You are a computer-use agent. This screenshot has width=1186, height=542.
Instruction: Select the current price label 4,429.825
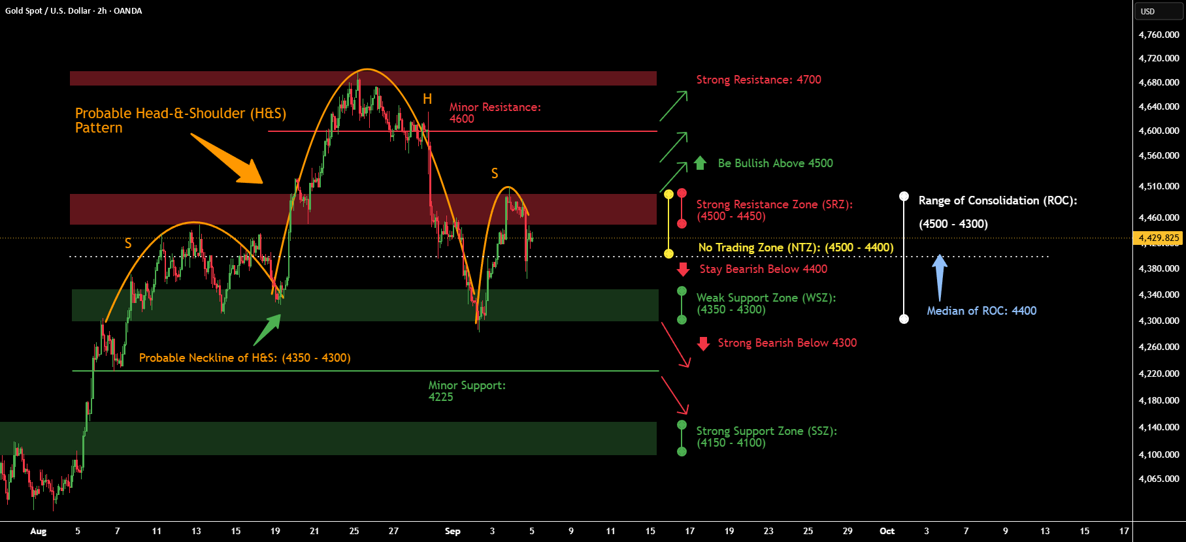(1159, 238)
